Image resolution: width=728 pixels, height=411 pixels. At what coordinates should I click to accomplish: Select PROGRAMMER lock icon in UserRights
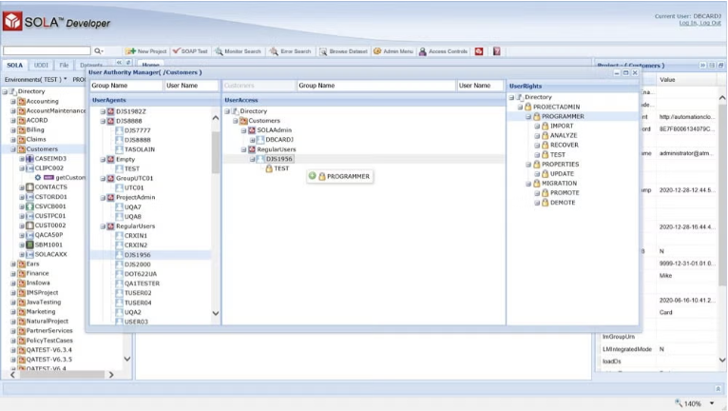pos(537,116)
